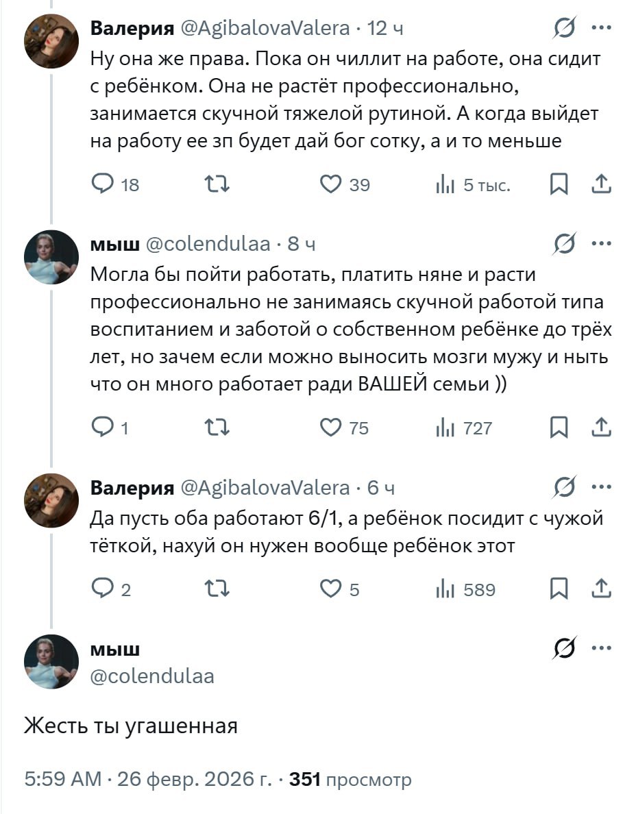The image size is (636, 814).
Task: Open Grok icon on first tweet
Action: (565, 29)
